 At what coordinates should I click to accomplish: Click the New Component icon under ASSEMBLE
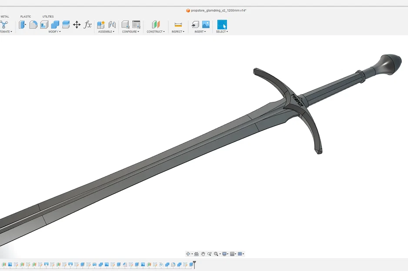pos(101,25)
